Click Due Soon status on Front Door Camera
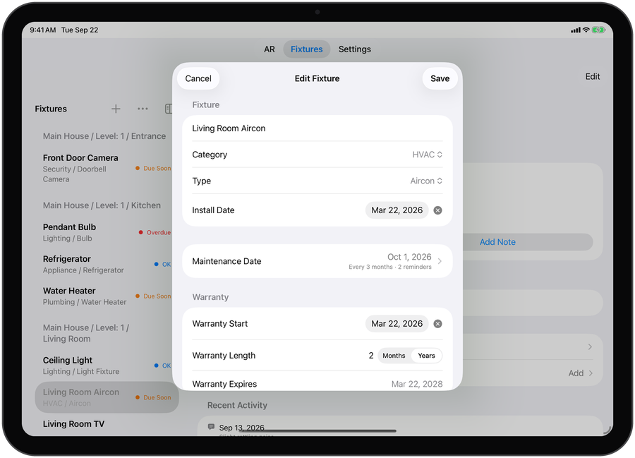The image size is (635, 458). tap(153, 168)
